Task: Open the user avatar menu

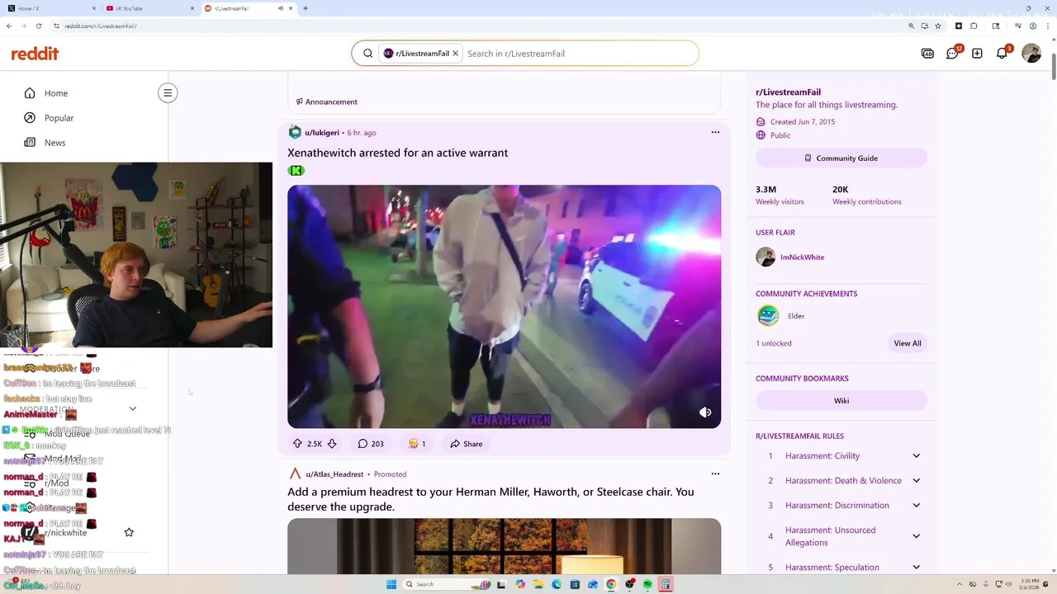Action: 1031,54
